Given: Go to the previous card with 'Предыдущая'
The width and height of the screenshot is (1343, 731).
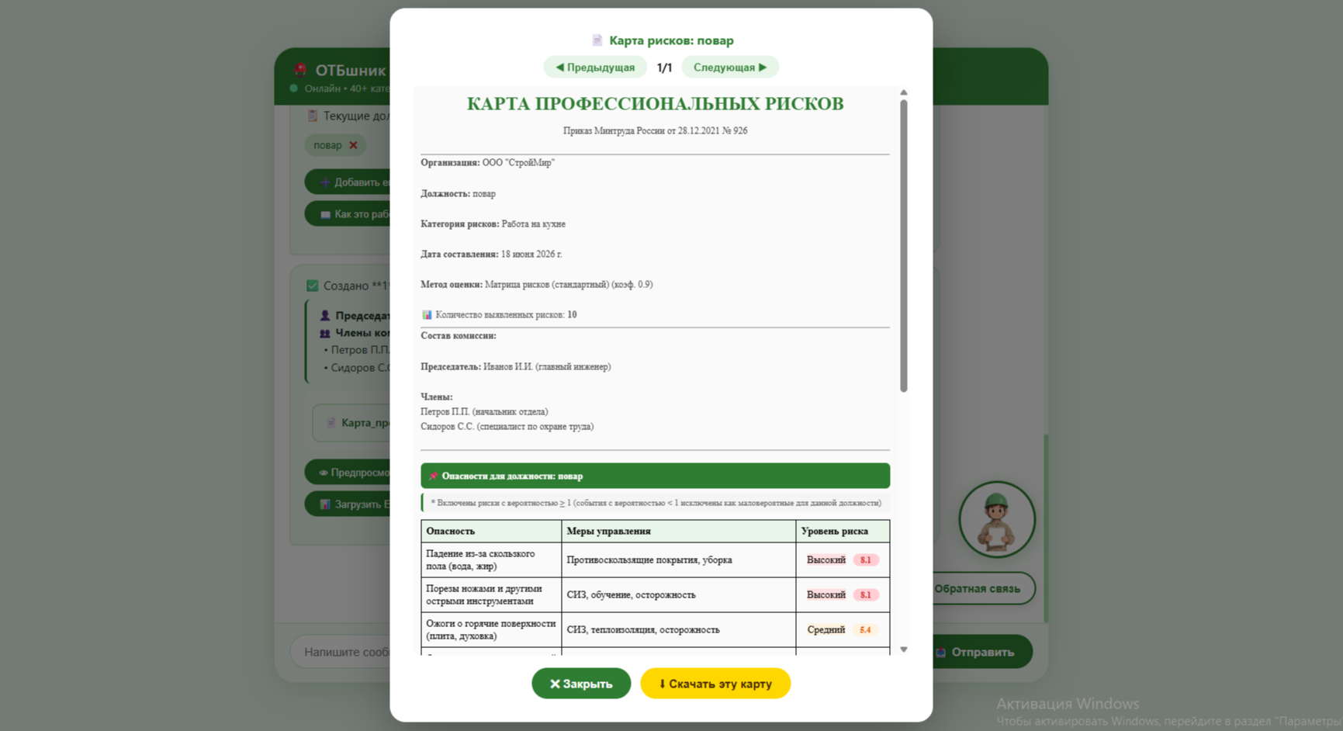Looking at the screenshot, I should pos(595,68).
